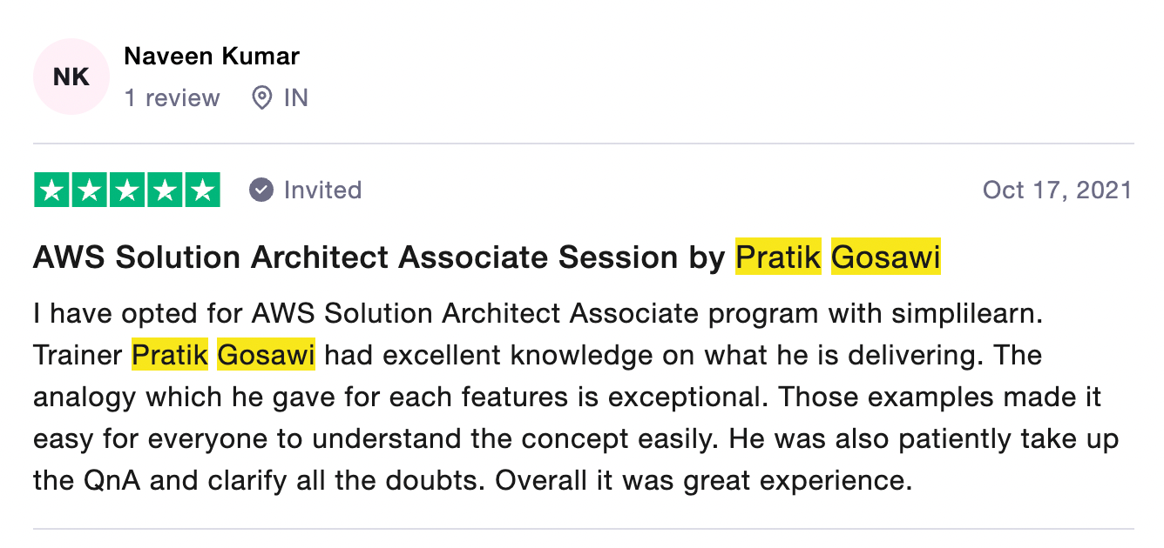Click the NK avatar circle
Viewport: 1164px width, 548px height.
click(x=71, y=77)
